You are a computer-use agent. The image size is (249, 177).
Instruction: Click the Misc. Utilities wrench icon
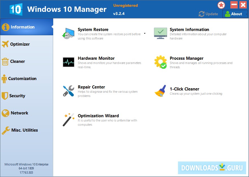pos(6,130)
